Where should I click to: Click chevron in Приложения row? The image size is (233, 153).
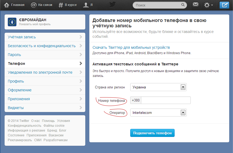click(x=81, y=99)
